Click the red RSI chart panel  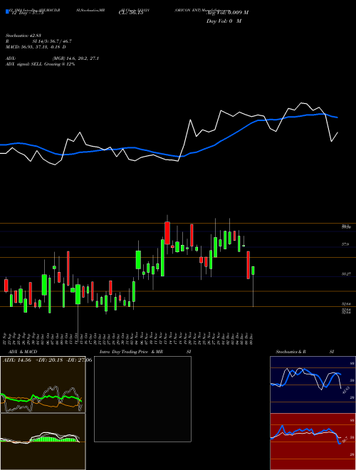[x=313, y=442]
